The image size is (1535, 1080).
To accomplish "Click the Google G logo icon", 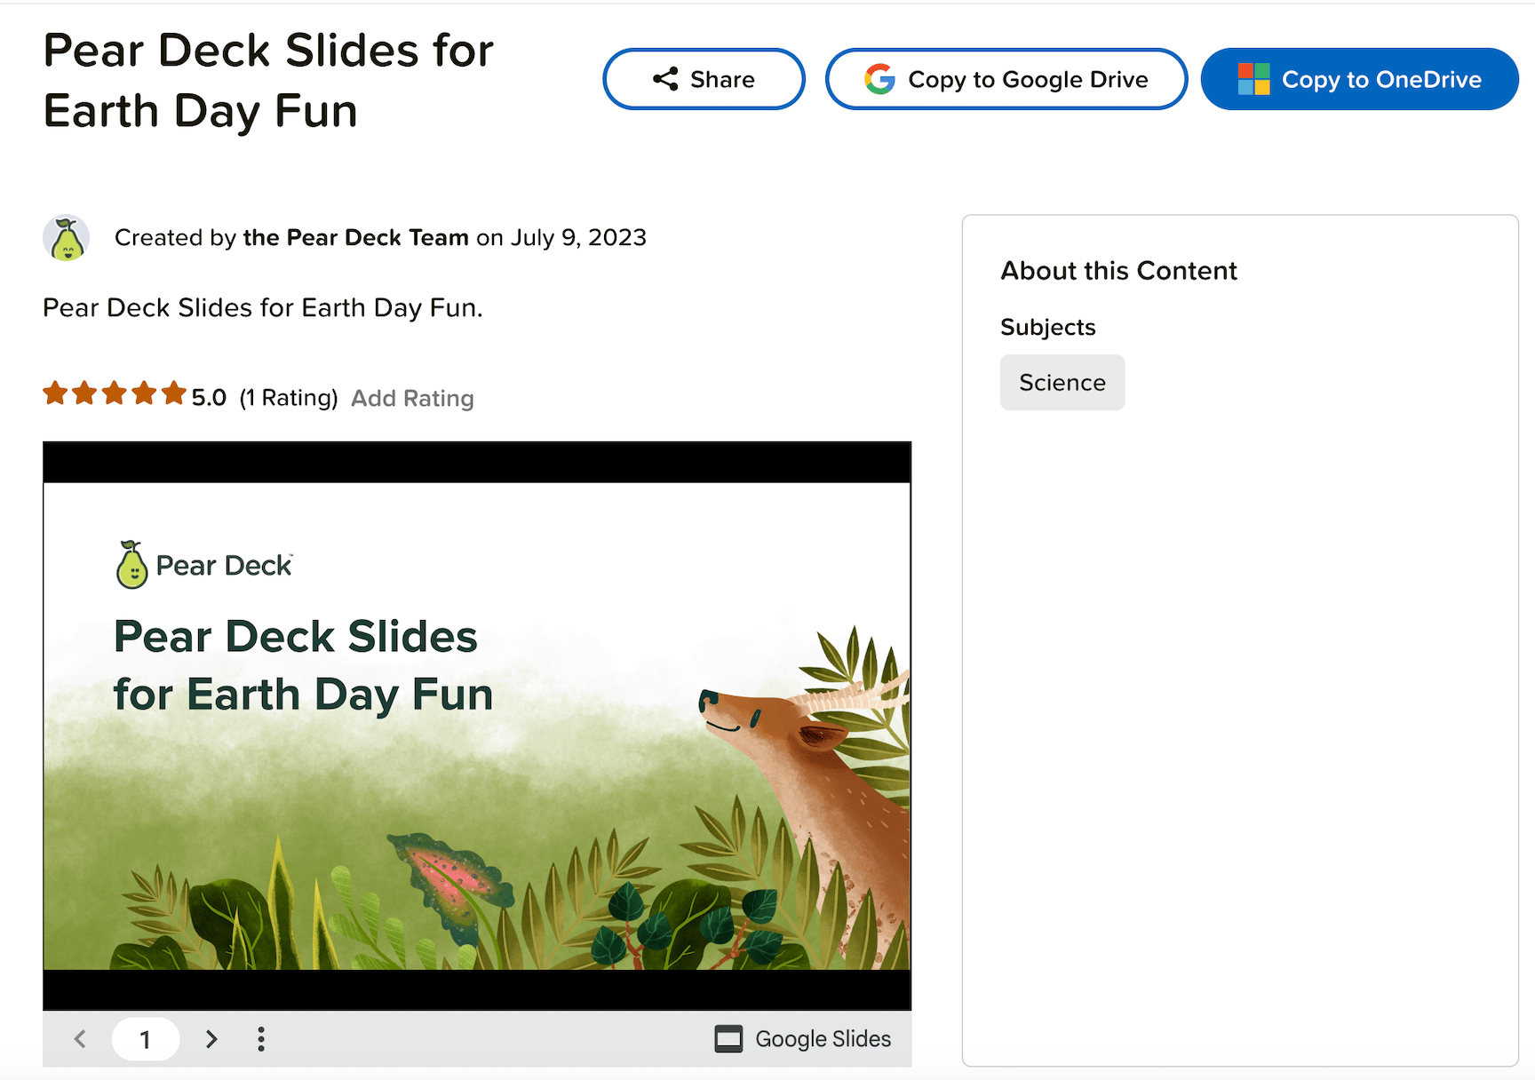I will (879, 79).
